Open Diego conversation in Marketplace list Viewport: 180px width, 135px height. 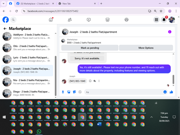coord(27,93)
